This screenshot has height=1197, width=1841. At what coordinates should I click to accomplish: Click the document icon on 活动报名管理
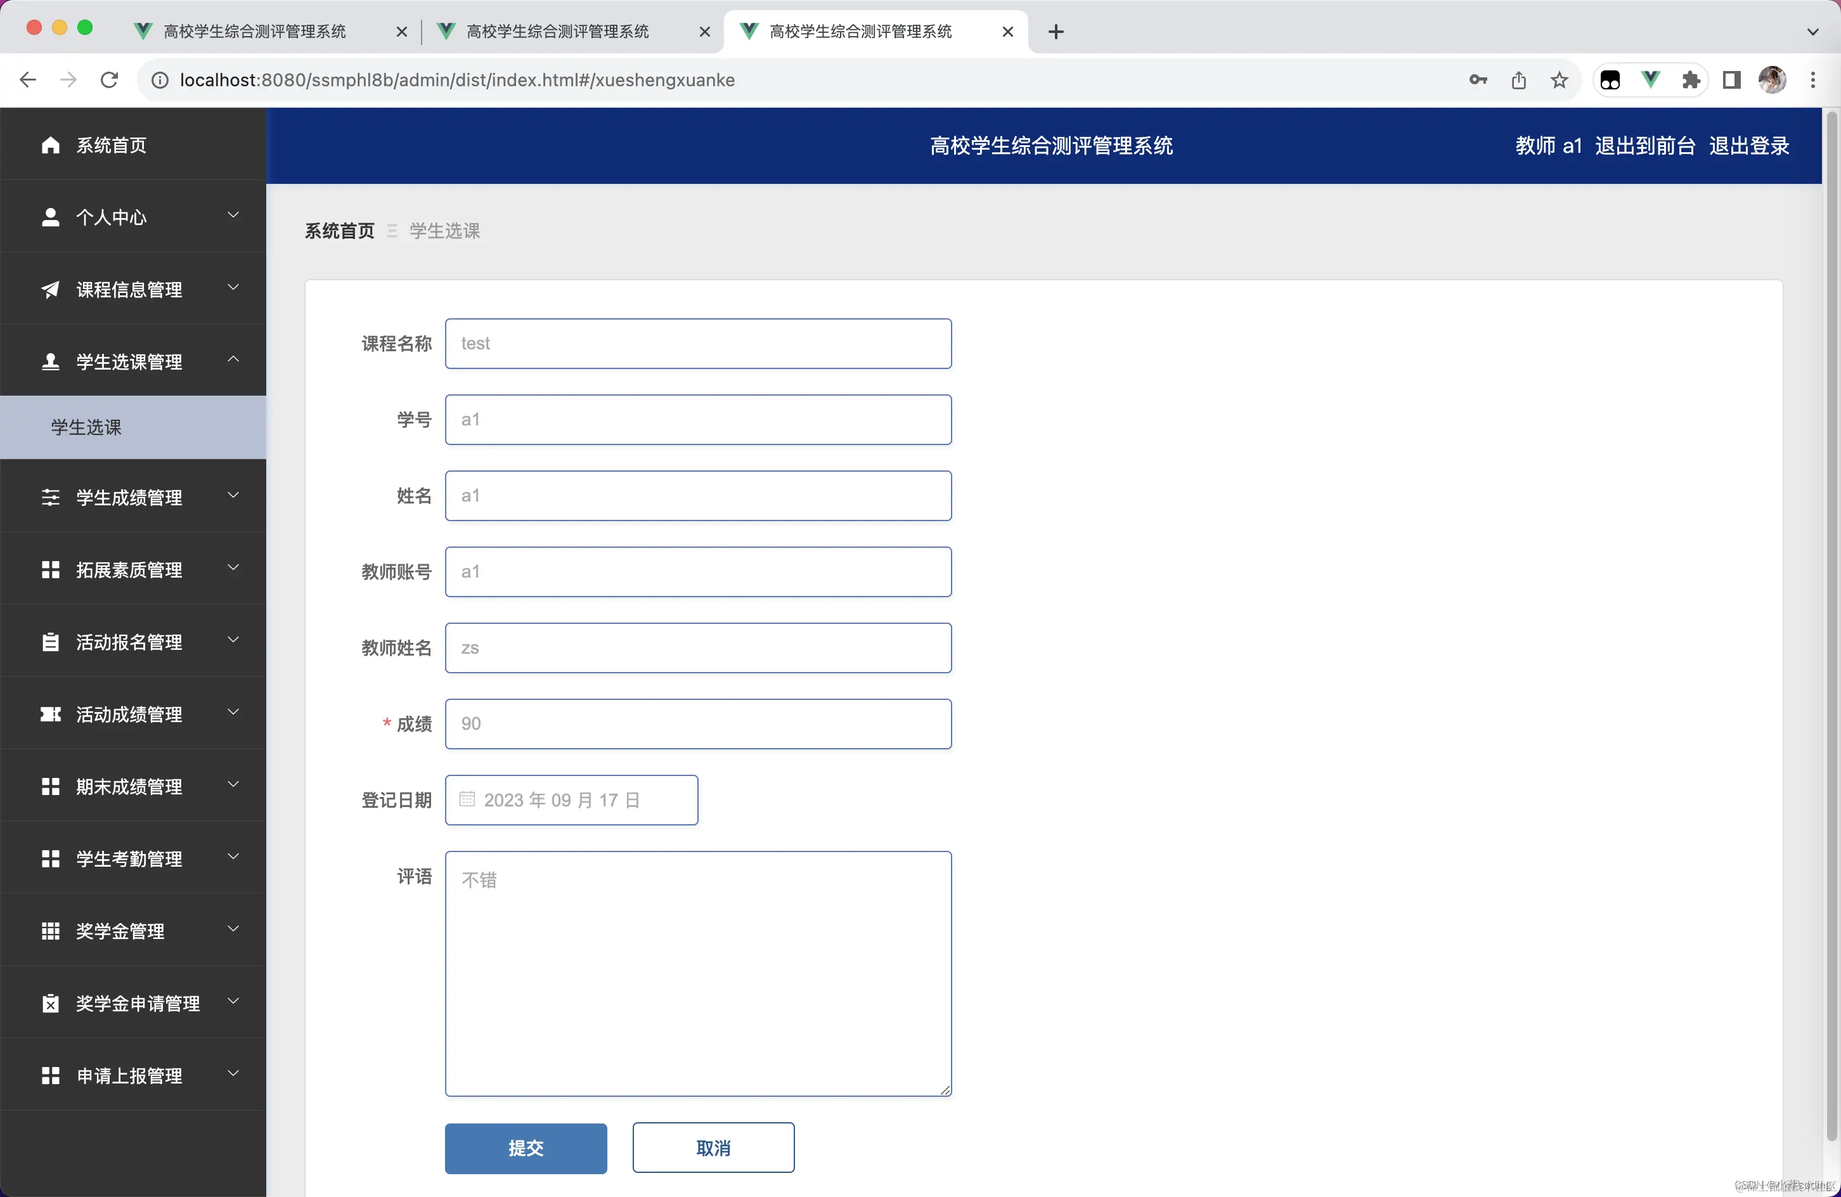(x=51, y=642)
